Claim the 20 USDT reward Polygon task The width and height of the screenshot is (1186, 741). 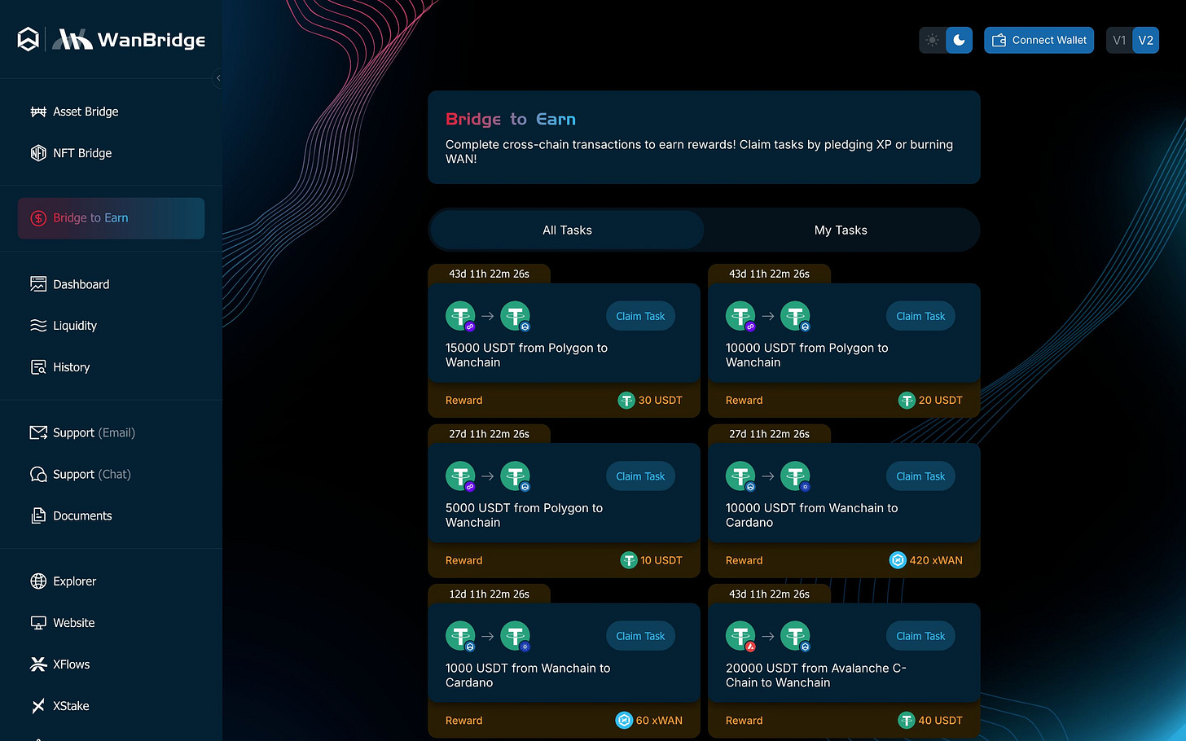(920, 316)
